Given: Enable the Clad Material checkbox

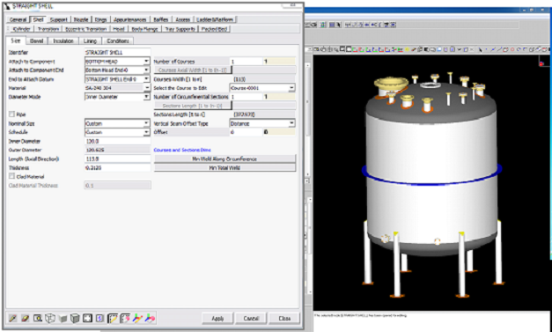Looking at the screenshot, I should 12,176.
